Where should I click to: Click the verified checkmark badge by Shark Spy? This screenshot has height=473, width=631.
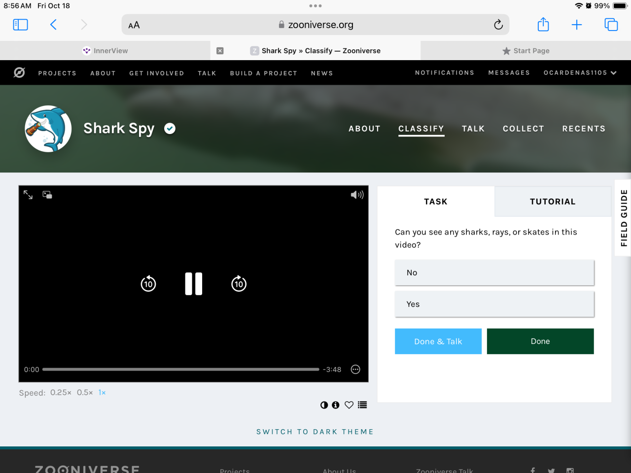[170, 129]
